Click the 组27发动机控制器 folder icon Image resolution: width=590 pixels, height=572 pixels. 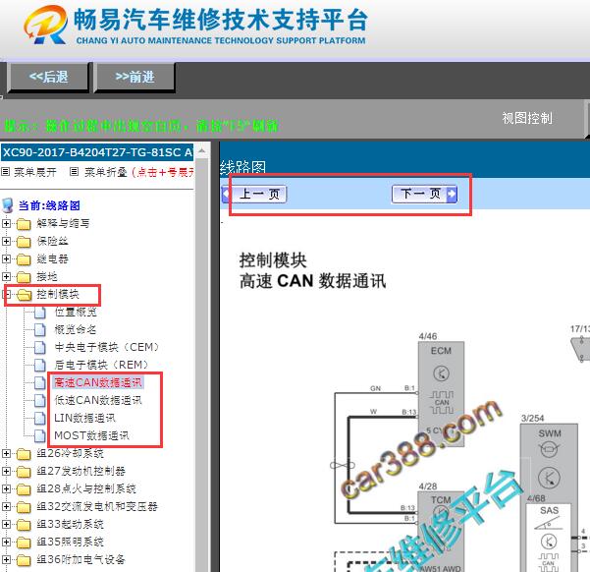tap(24, 472)
